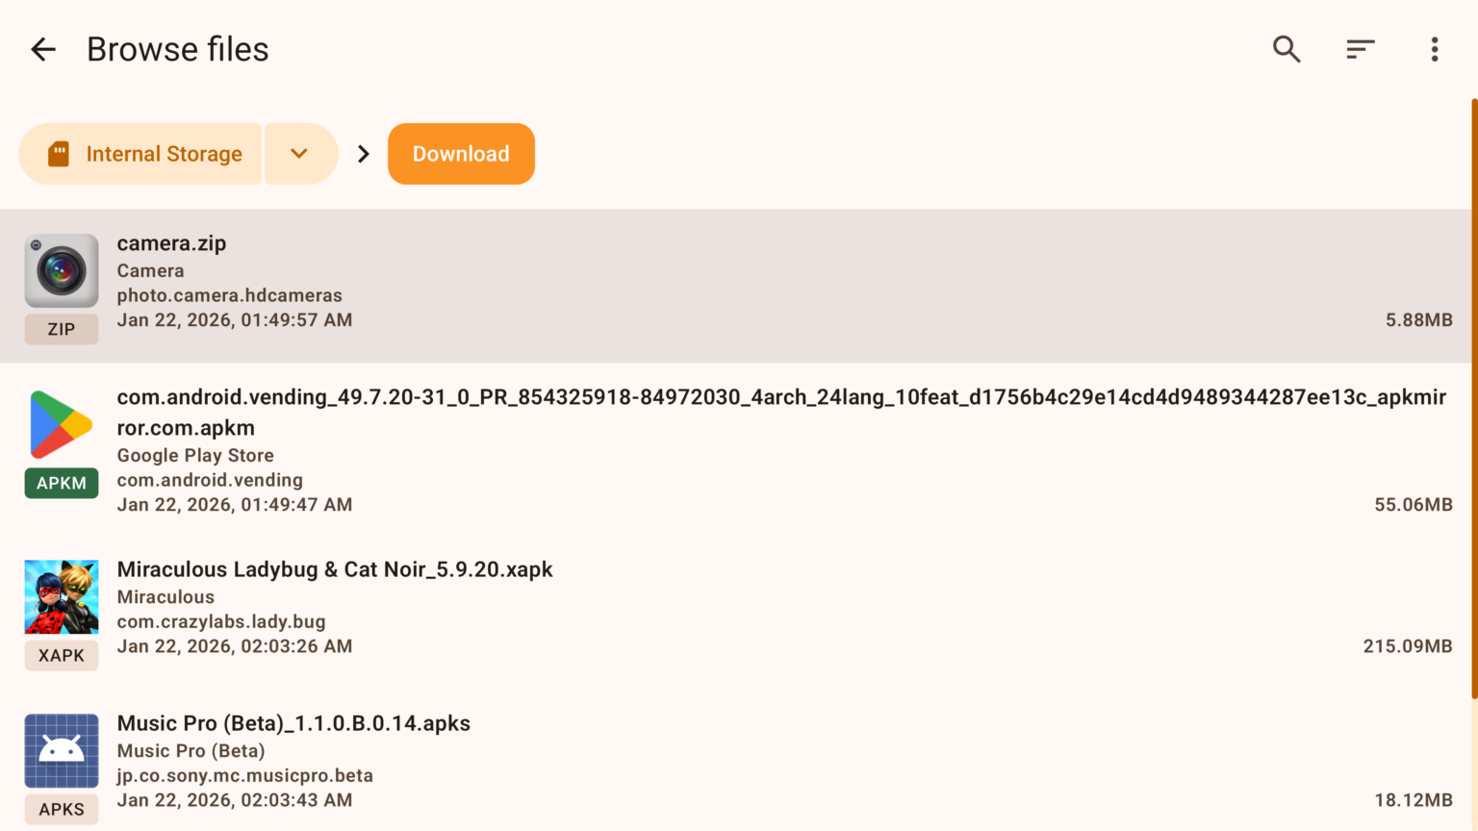This screenshot has height=831, width=1478.
Task: Tap the Music Pro Android icon
Action: [x=62, y=751]
